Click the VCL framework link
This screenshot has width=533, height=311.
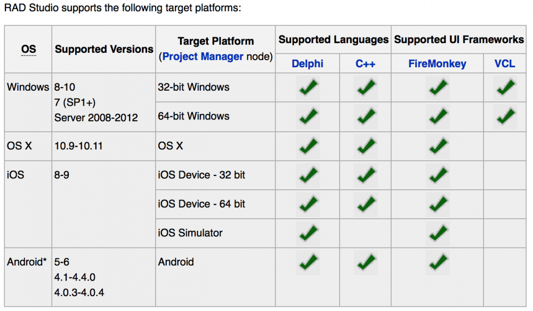pyautogui.click(x=504, y=63)
